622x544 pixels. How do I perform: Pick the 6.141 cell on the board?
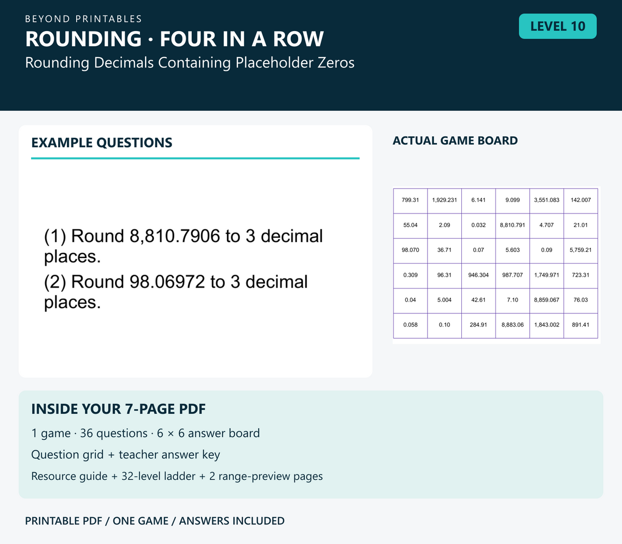(478, 200)
